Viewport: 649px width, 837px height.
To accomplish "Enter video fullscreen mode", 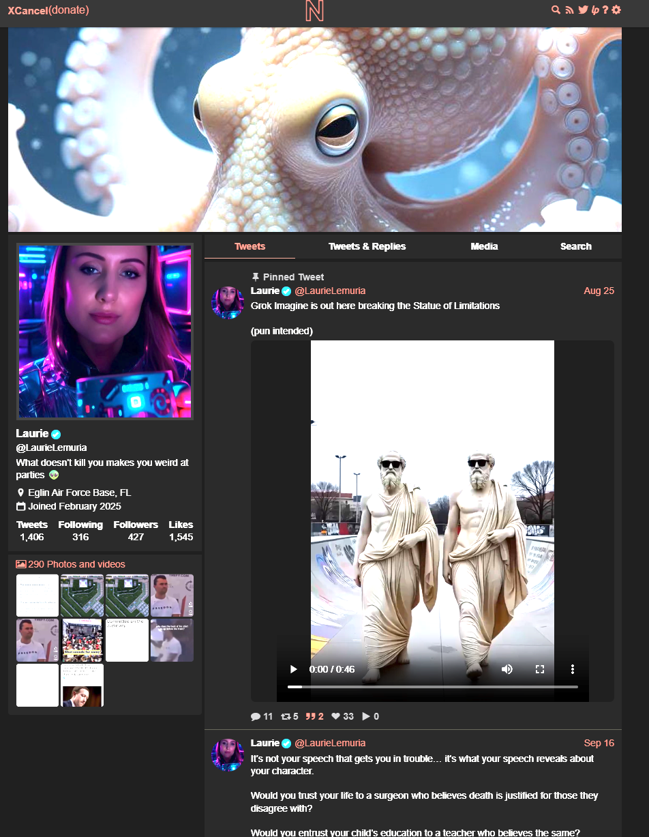I will pyautogui.click(x=540, y=669).
